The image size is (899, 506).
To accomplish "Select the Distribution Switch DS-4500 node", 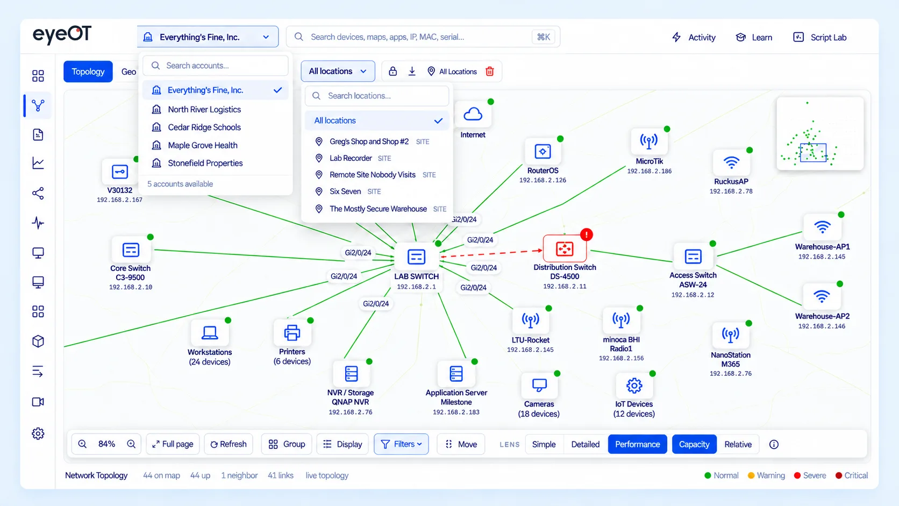I will 565,248.
